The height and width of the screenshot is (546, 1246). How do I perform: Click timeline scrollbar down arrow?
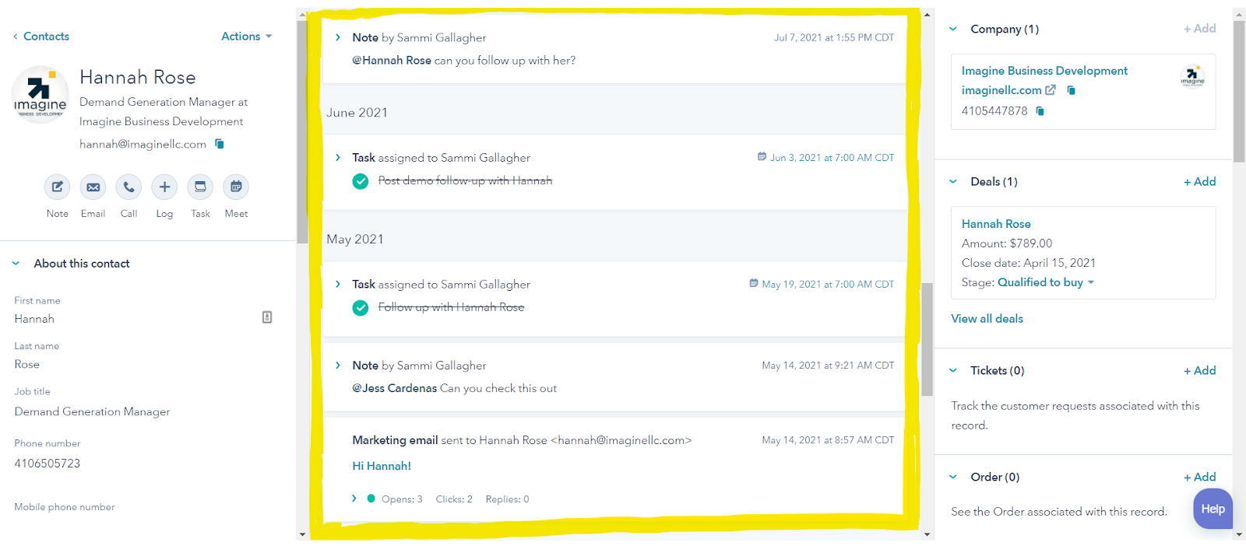coord(927,534)
